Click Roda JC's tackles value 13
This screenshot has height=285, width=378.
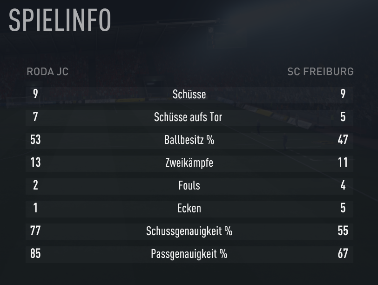point(35,162)
